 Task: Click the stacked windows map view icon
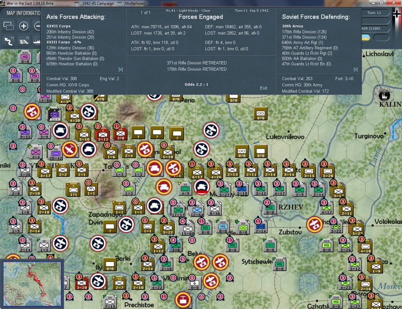(x=8, y=26)
